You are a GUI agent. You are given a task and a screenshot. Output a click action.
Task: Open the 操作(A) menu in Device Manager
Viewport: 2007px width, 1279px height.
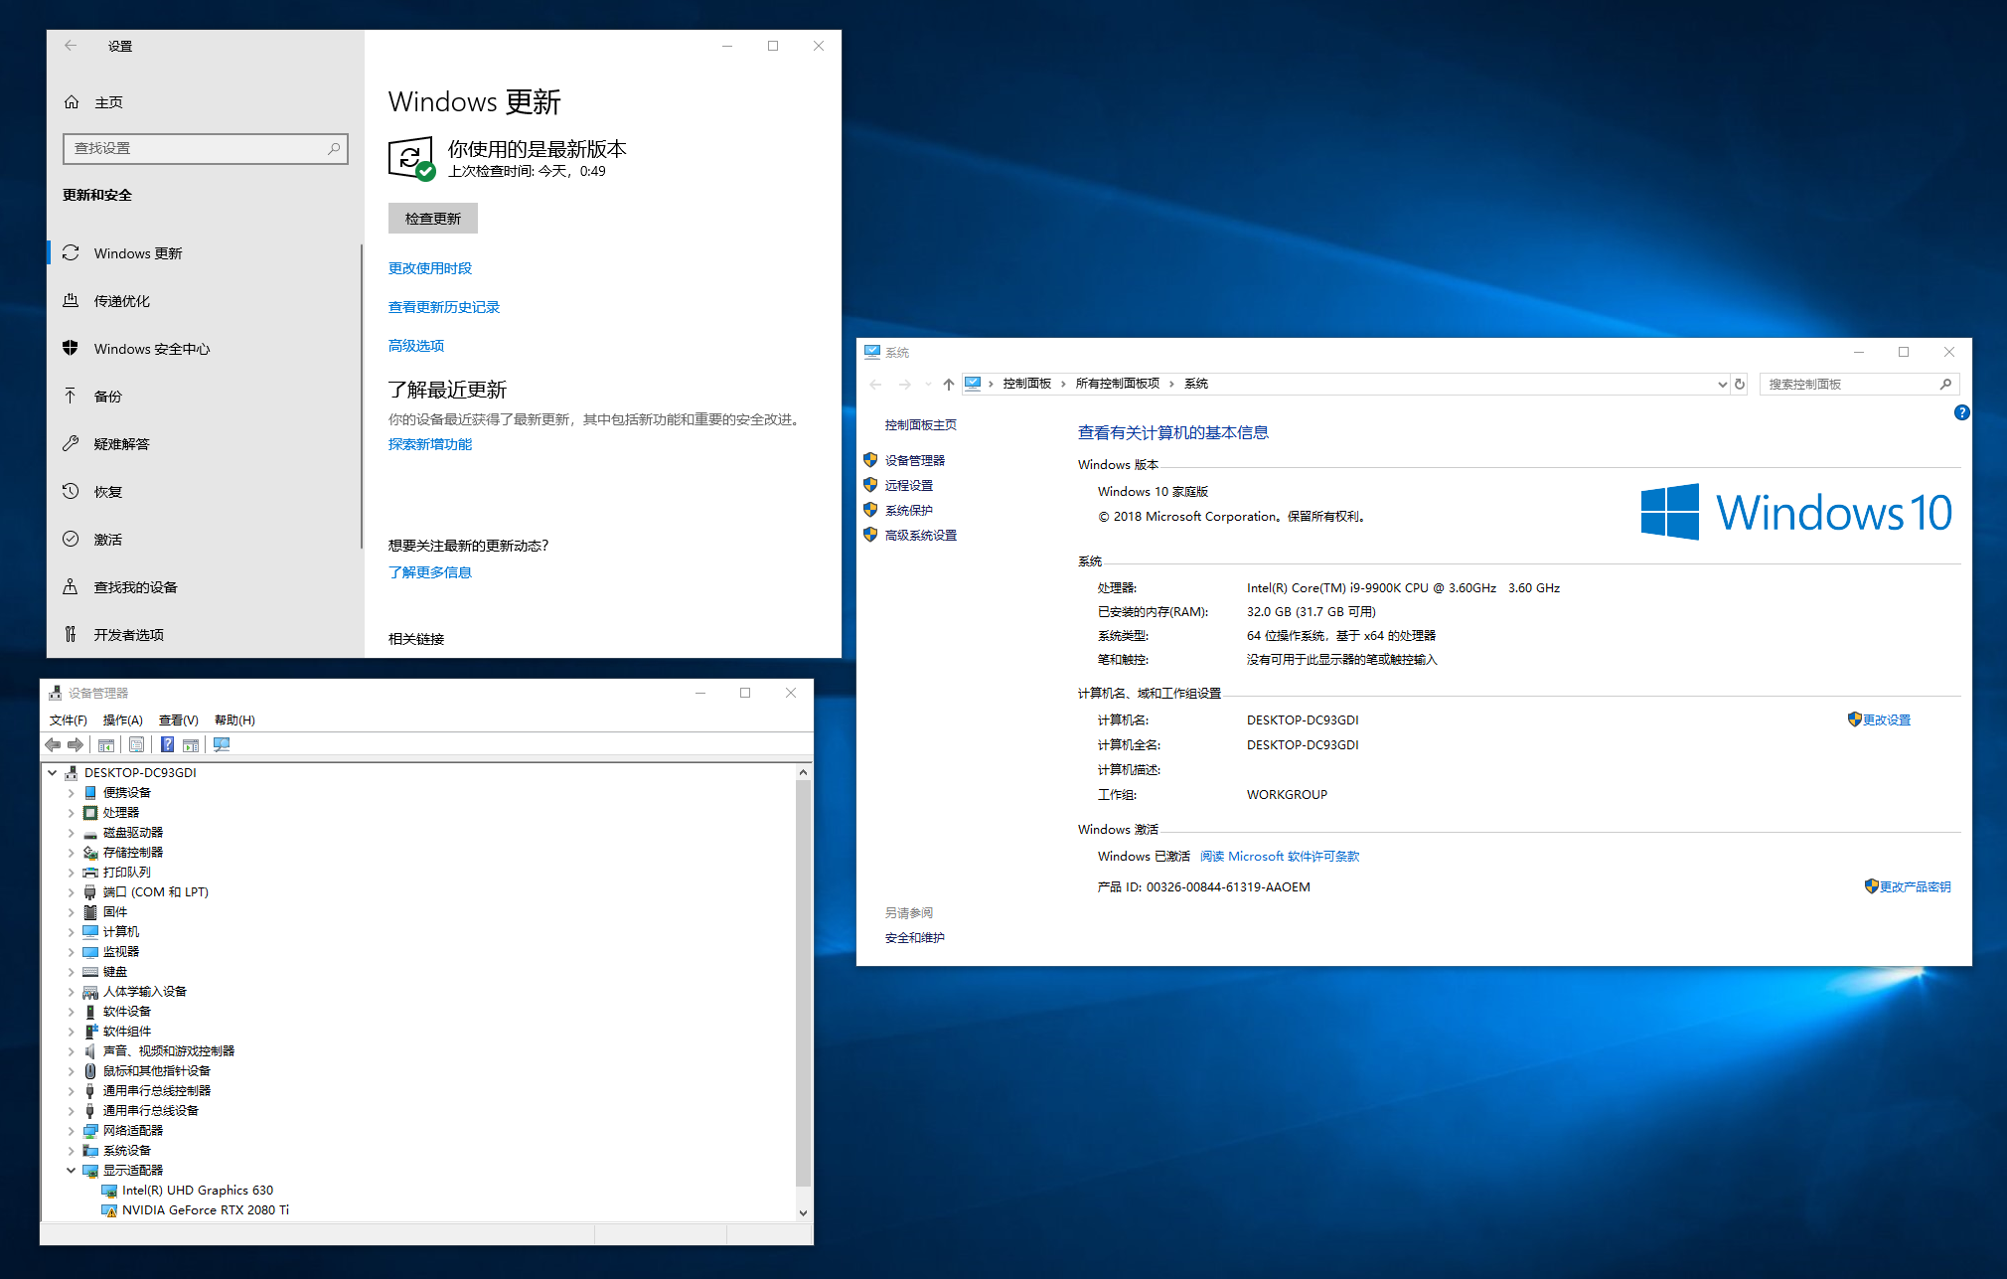pos(123,720)
